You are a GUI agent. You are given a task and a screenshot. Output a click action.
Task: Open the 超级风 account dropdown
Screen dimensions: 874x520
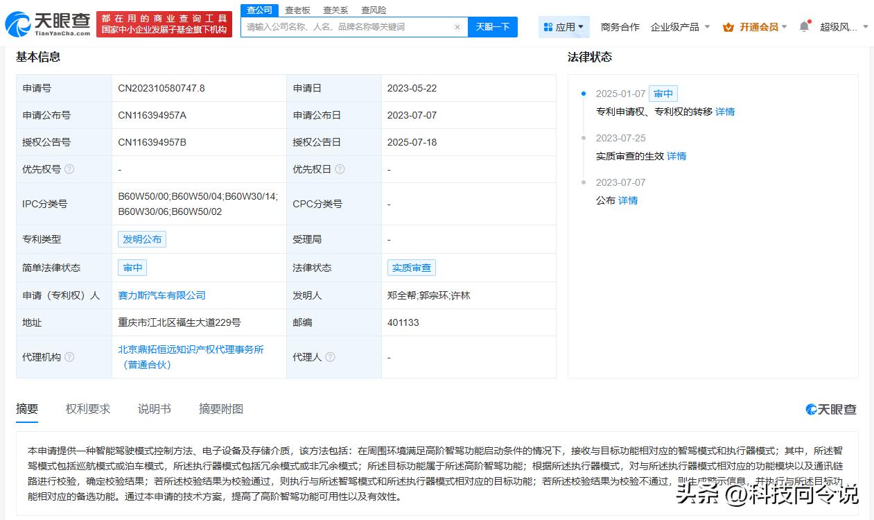point(844,27)
